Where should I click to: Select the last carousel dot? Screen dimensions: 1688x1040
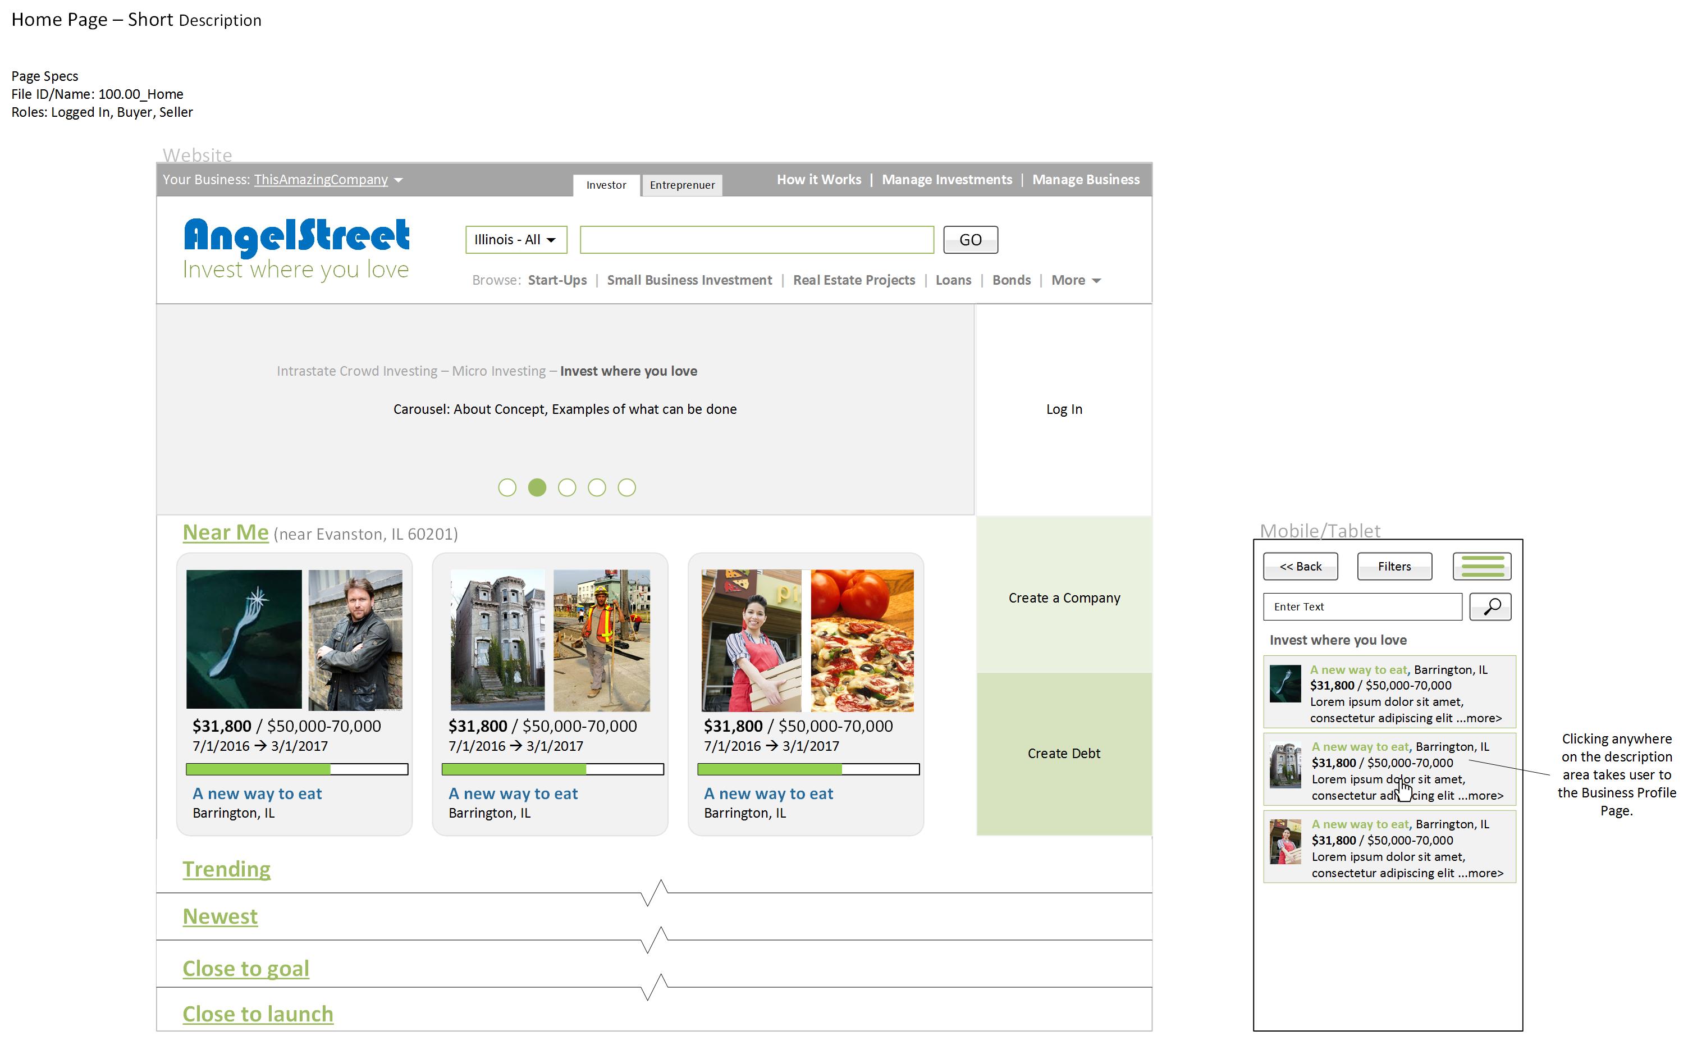pos(626,487)
